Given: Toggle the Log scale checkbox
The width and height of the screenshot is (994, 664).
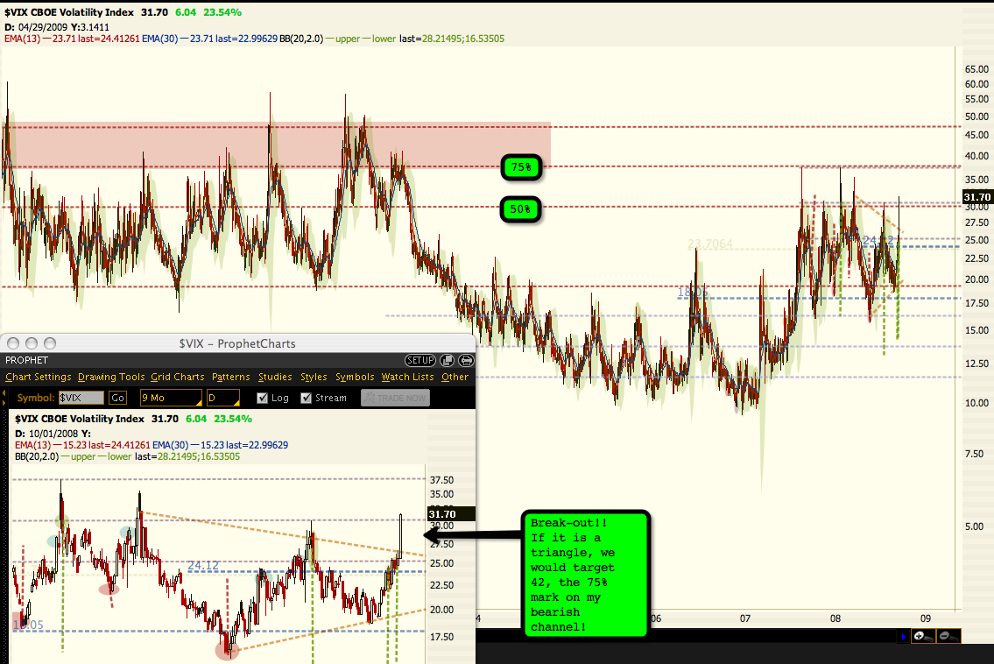Looking at the screenshot, I should pyautogui.click(x=263, y=398).
